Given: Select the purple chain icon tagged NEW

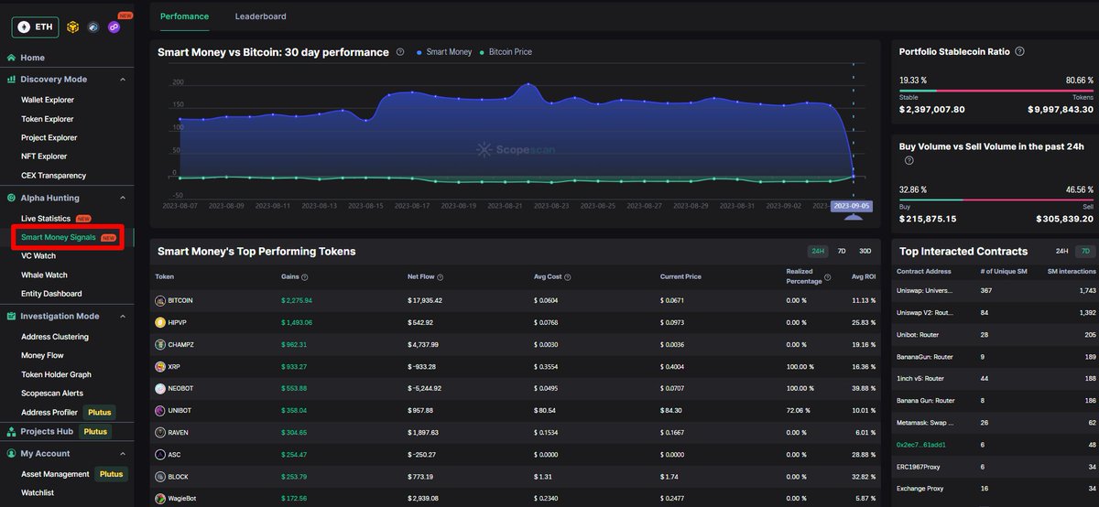Looking at the screenshot, I should pos(114,27).
